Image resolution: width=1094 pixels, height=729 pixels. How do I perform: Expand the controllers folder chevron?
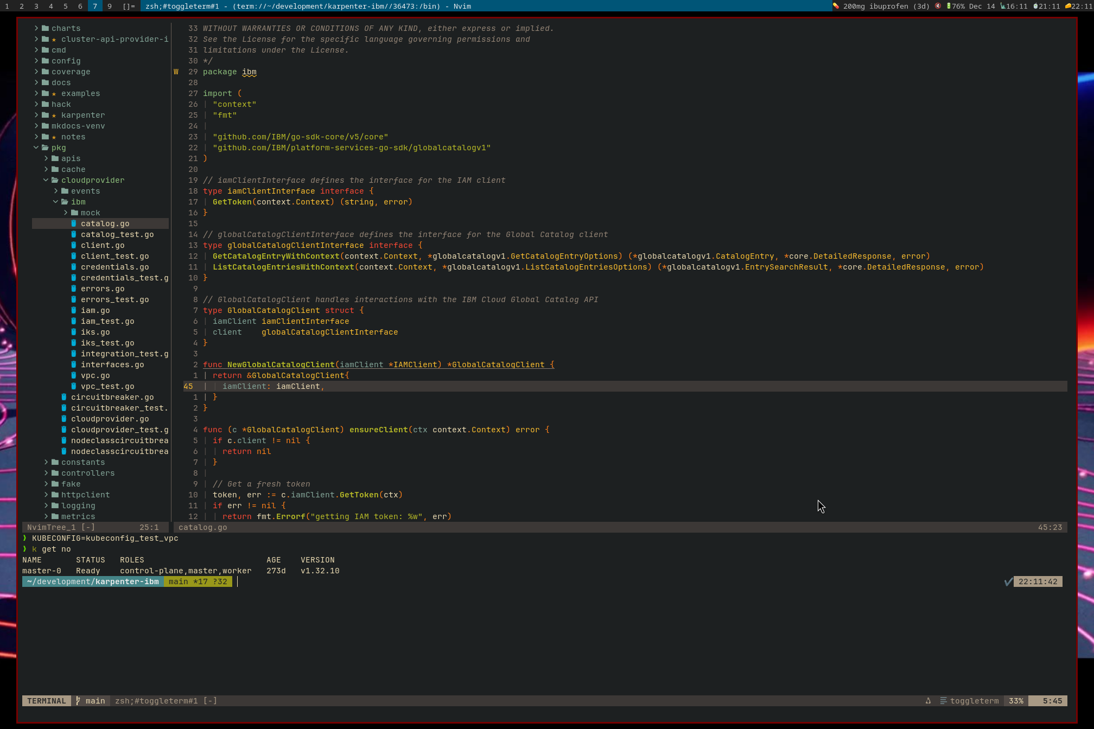(x=46, y=473)
